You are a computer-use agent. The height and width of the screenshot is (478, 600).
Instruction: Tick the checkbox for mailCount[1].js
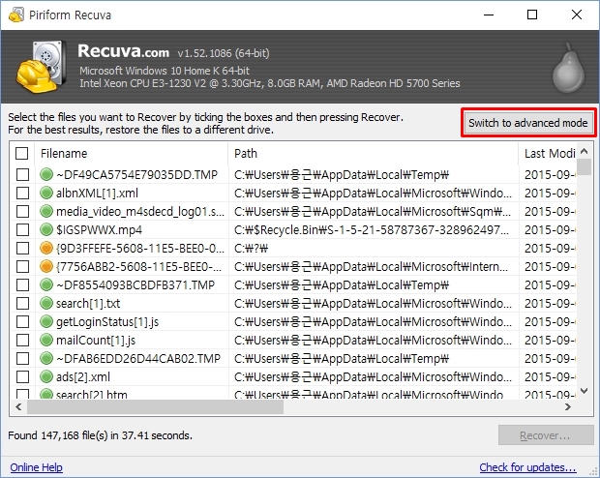tap(22, 340)
